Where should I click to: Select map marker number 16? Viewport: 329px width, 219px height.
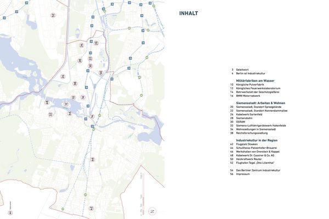pyautogui.click(x=83, y=97)
